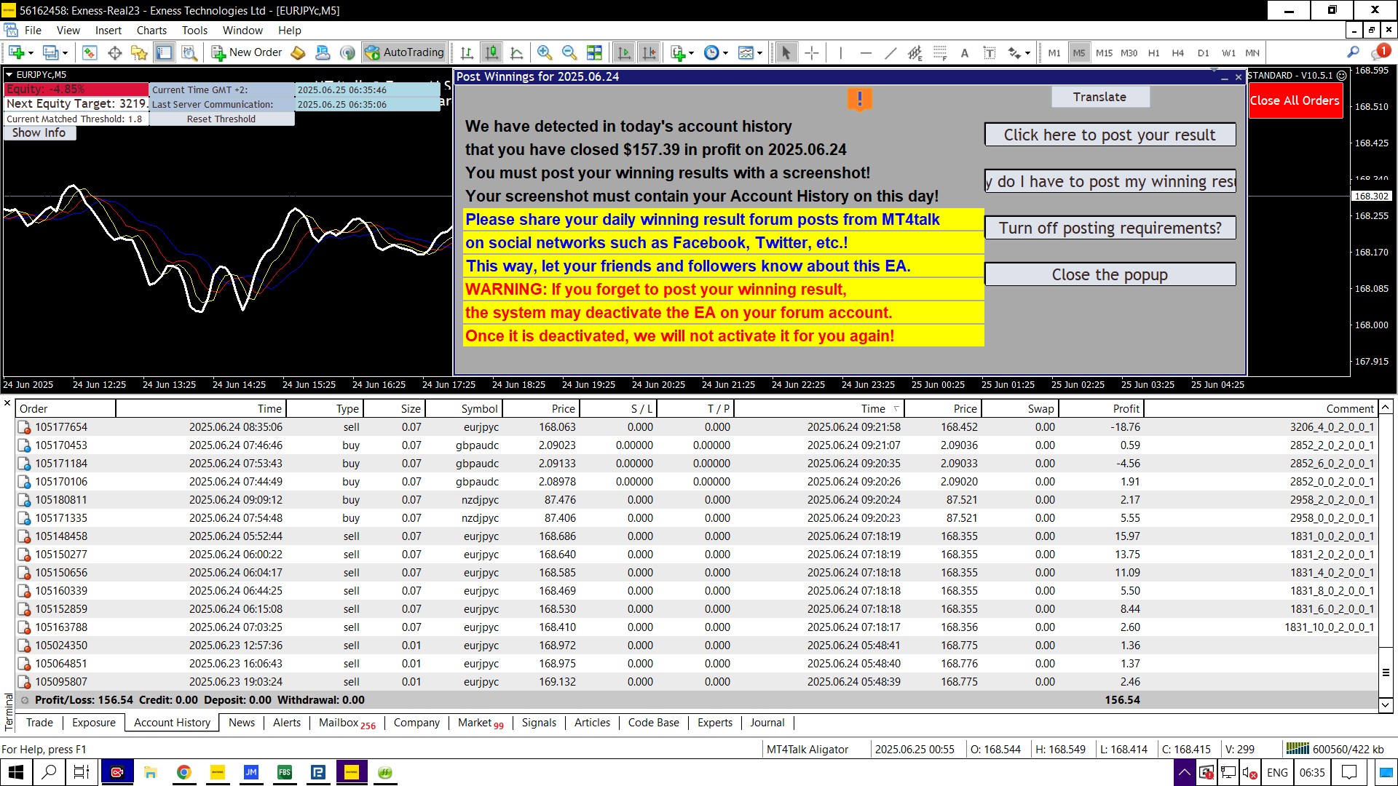The height and width of the screenshot is (786, 1398).
Task: Select the Fibonacci retracement tool
Action: tap(940, 52)
